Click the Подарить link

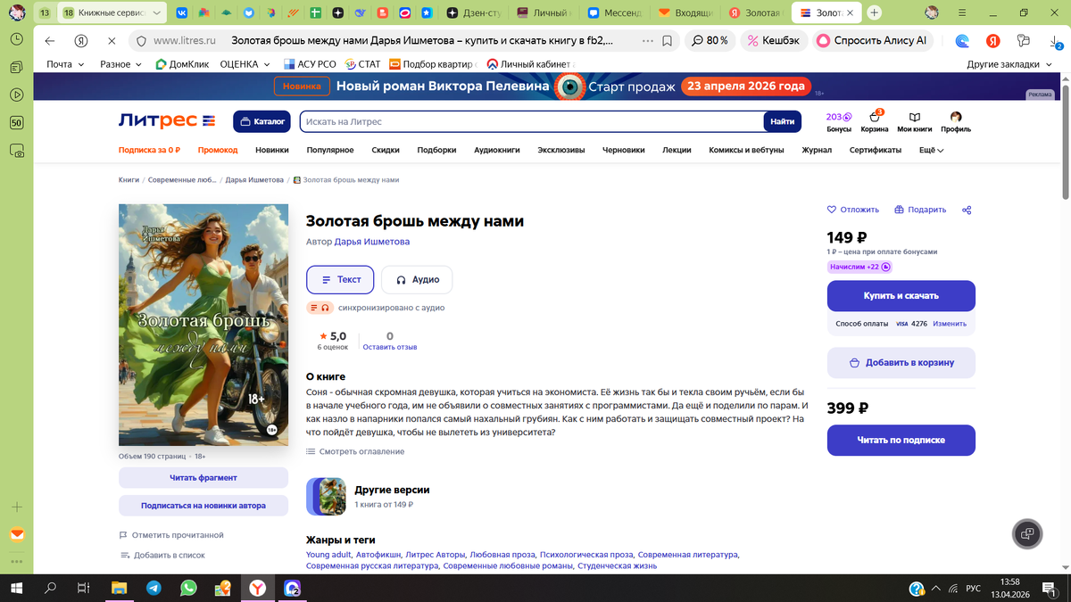point(919,210)
